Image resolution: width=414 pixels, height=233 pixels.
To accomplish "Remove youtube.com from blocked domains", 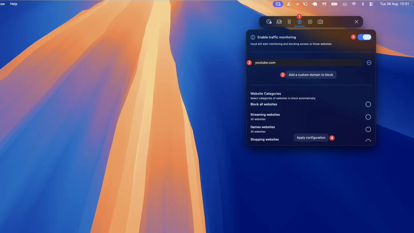I will [369, 63].
